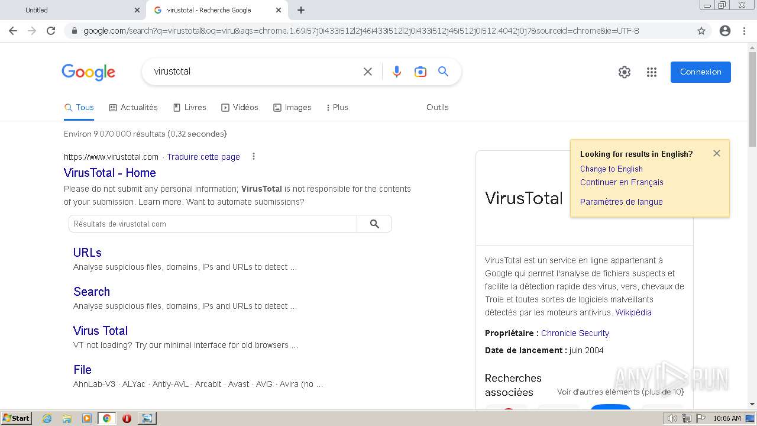Switch to Livres tab
Screen dimensions: 757x426
[190, 107]
